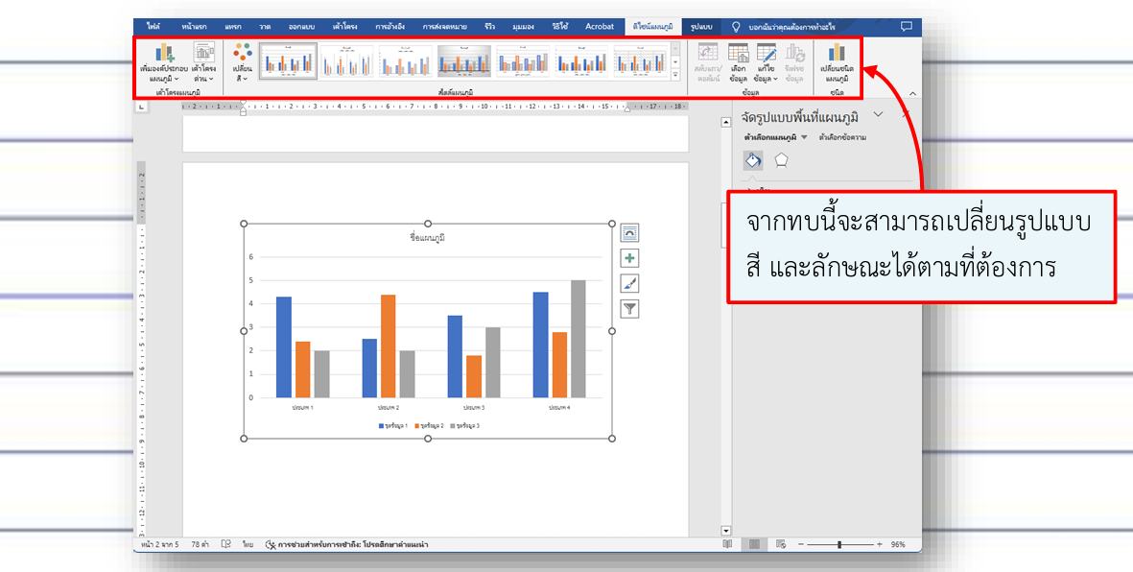
Task: Switch to the แทรก (Insert) ribbon tab
Action: click(232, 26)
